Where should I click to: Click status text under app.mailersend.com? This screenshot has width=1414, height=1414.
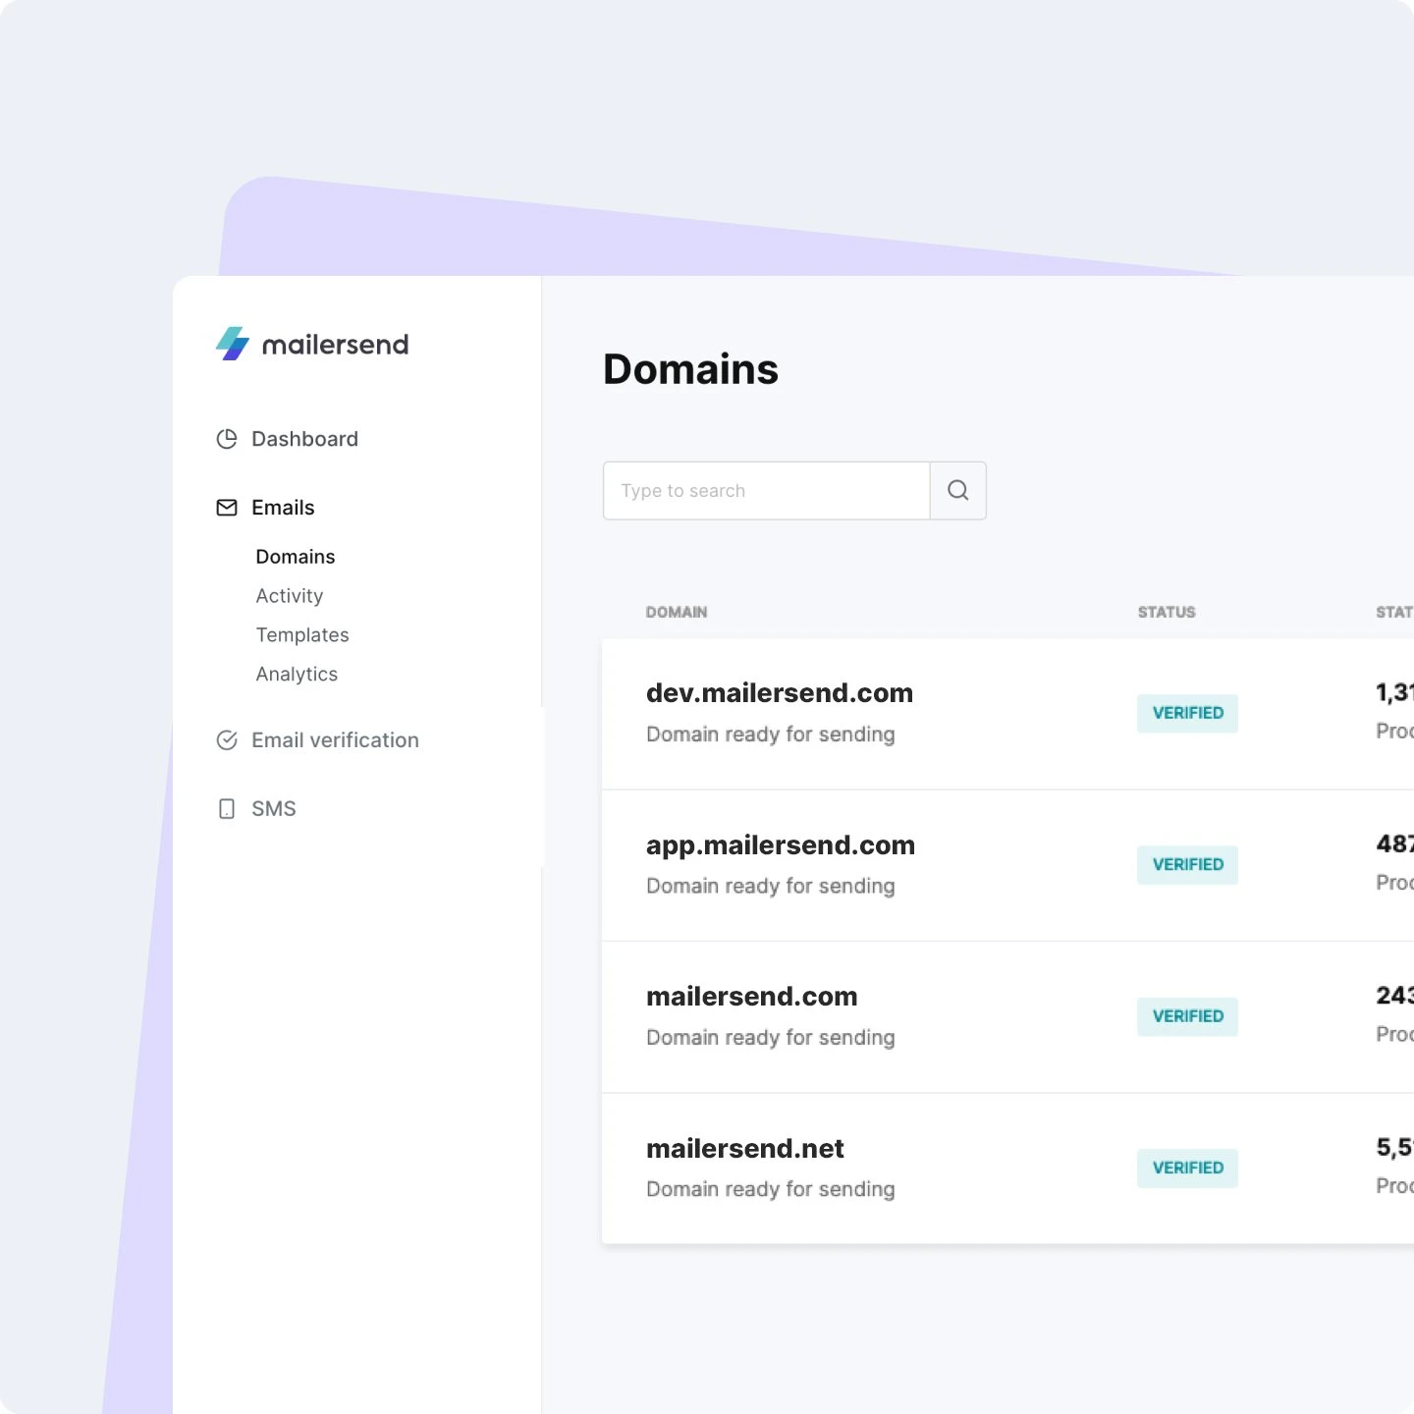771,886
